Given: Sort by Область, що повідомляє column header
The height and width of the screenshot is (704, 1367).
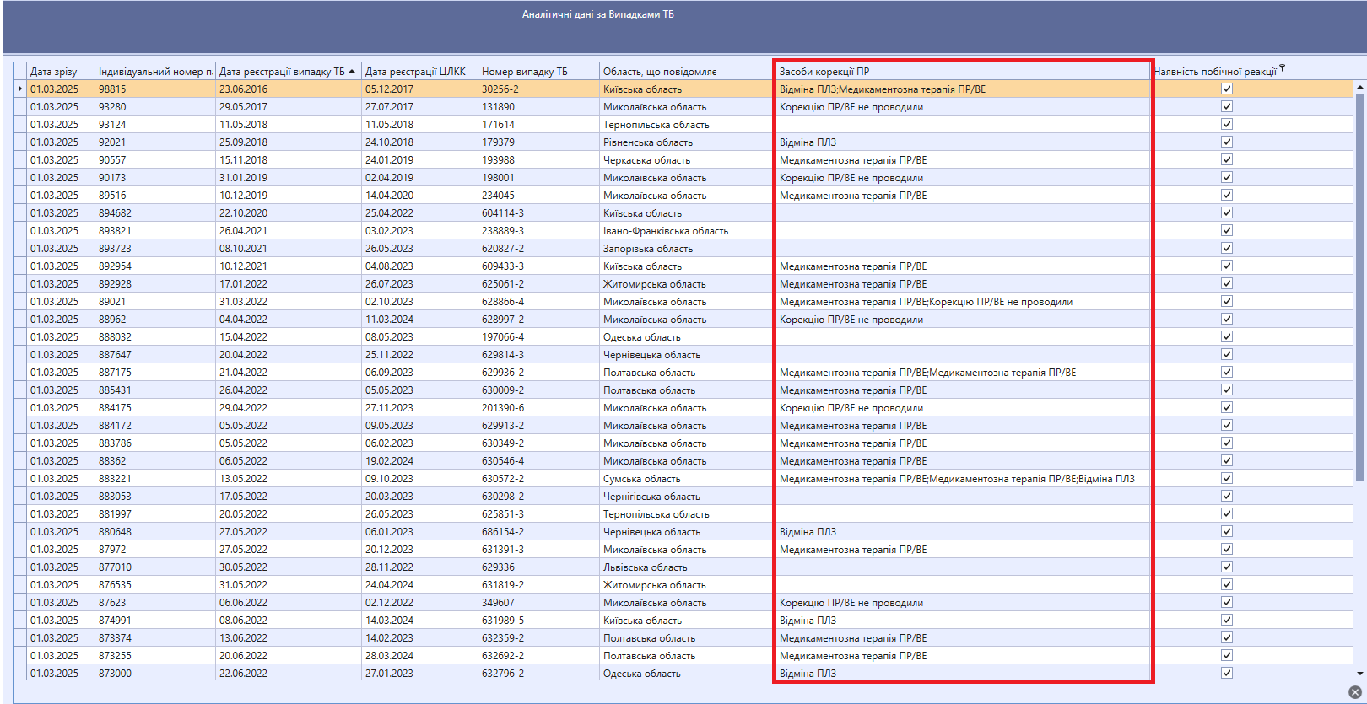Looking at the screenshot, I should pyautogui.click(x=687, y=72).
